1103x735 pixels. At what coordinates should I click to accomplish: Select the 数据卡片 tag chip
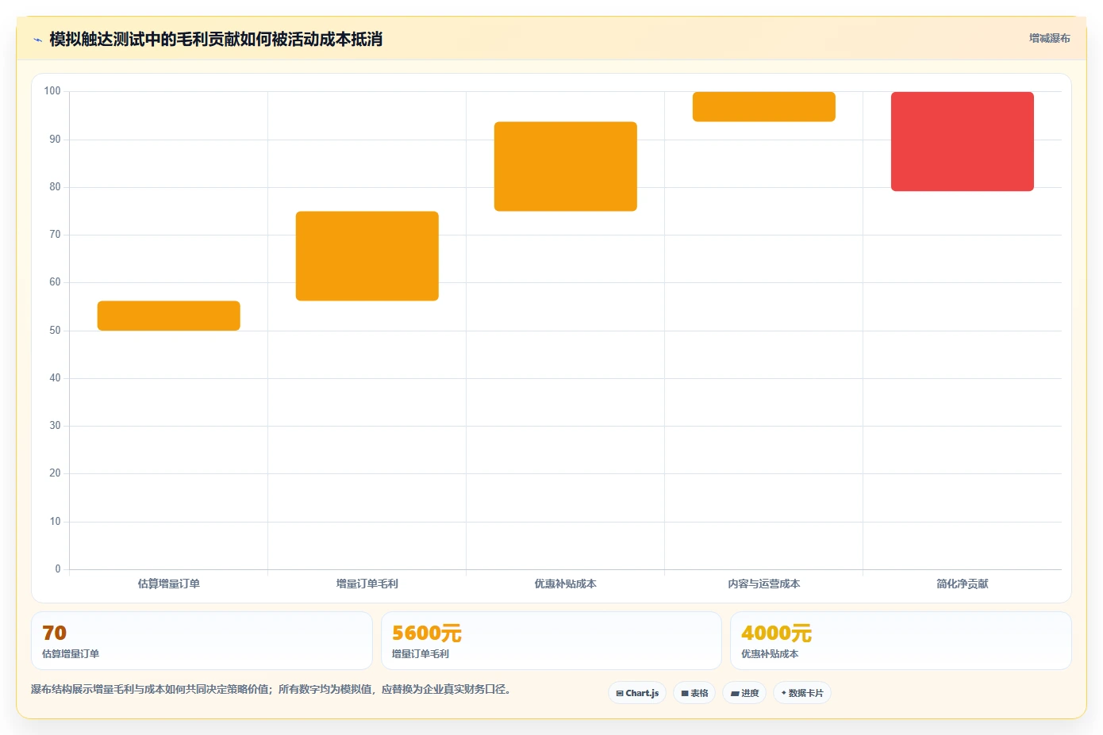tap(802, 693)
